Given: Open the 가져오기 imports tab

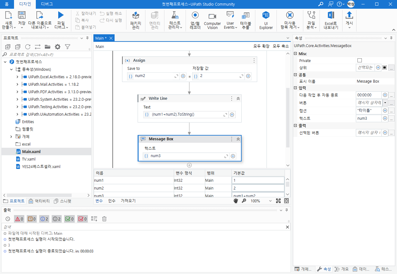Looking at the screenshot, I should pos(128,201).
